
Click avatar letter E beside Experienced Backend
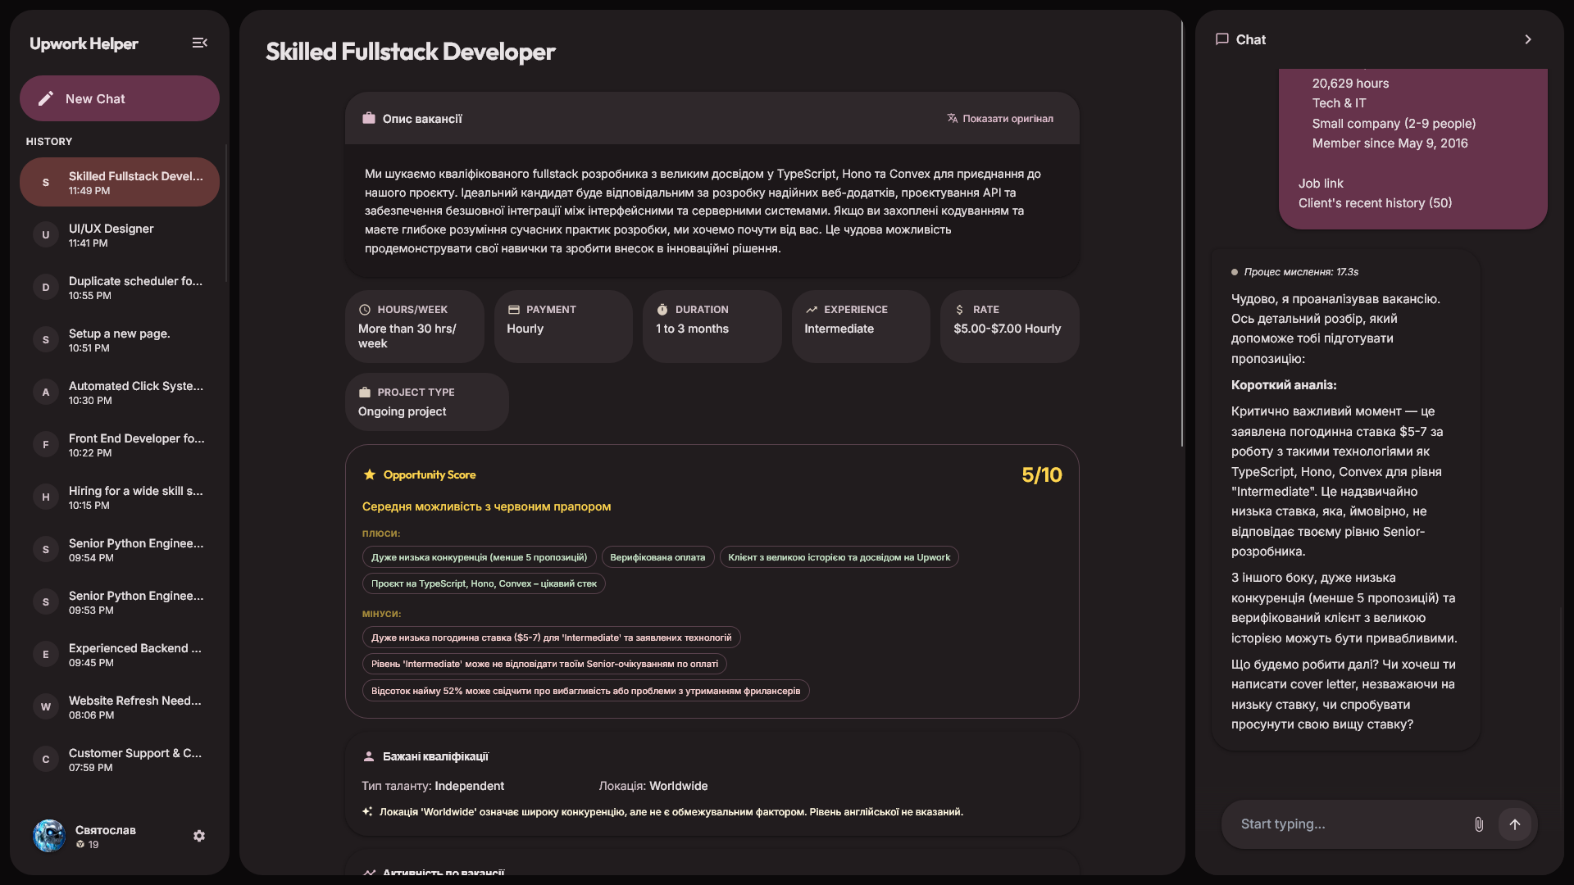(46, 654)
